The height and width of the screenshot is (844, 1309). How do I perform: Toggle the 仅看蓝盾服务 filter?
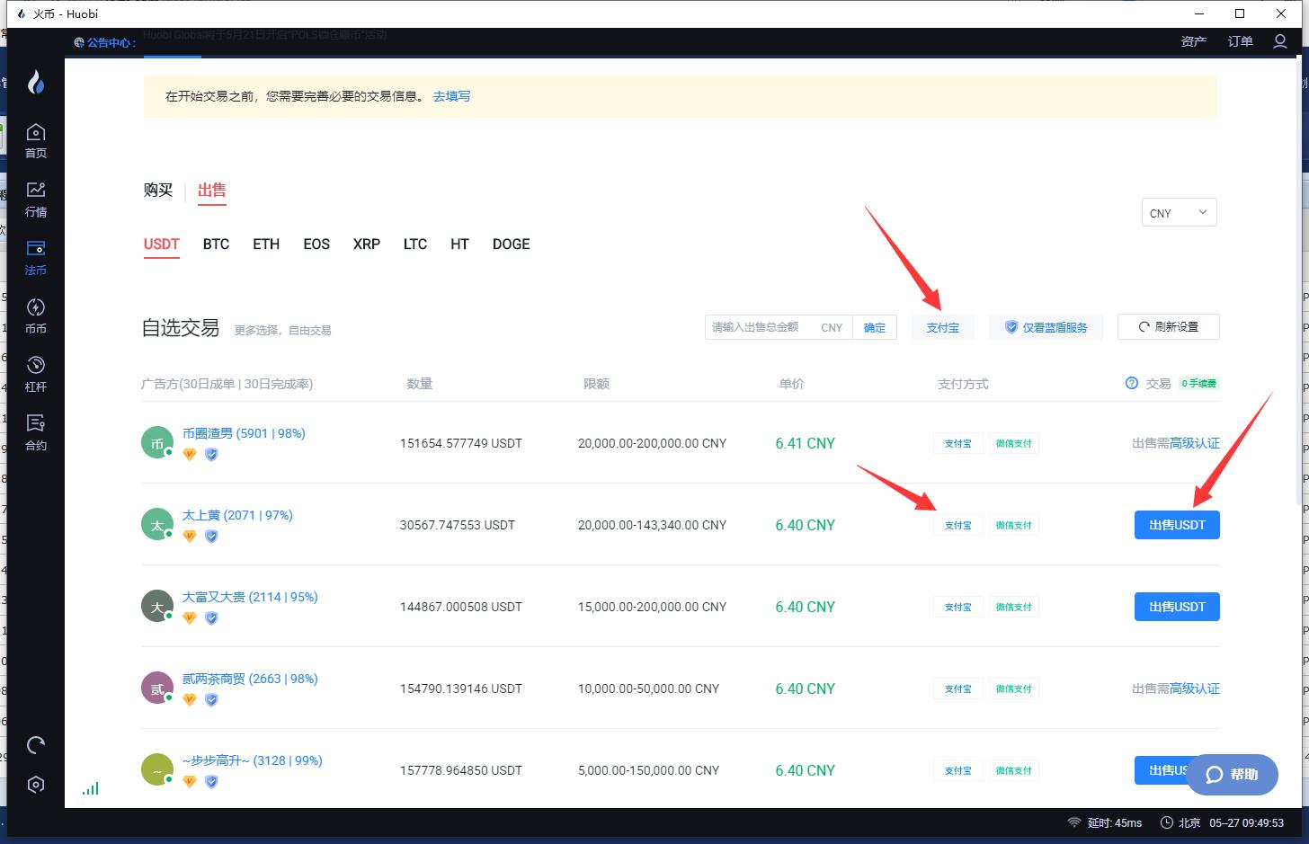(1046, 327)
